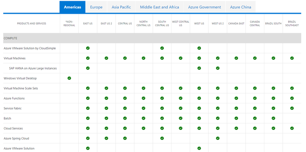Click the West US column header
This screenshot has height=152, width=306.
point(199,24)
